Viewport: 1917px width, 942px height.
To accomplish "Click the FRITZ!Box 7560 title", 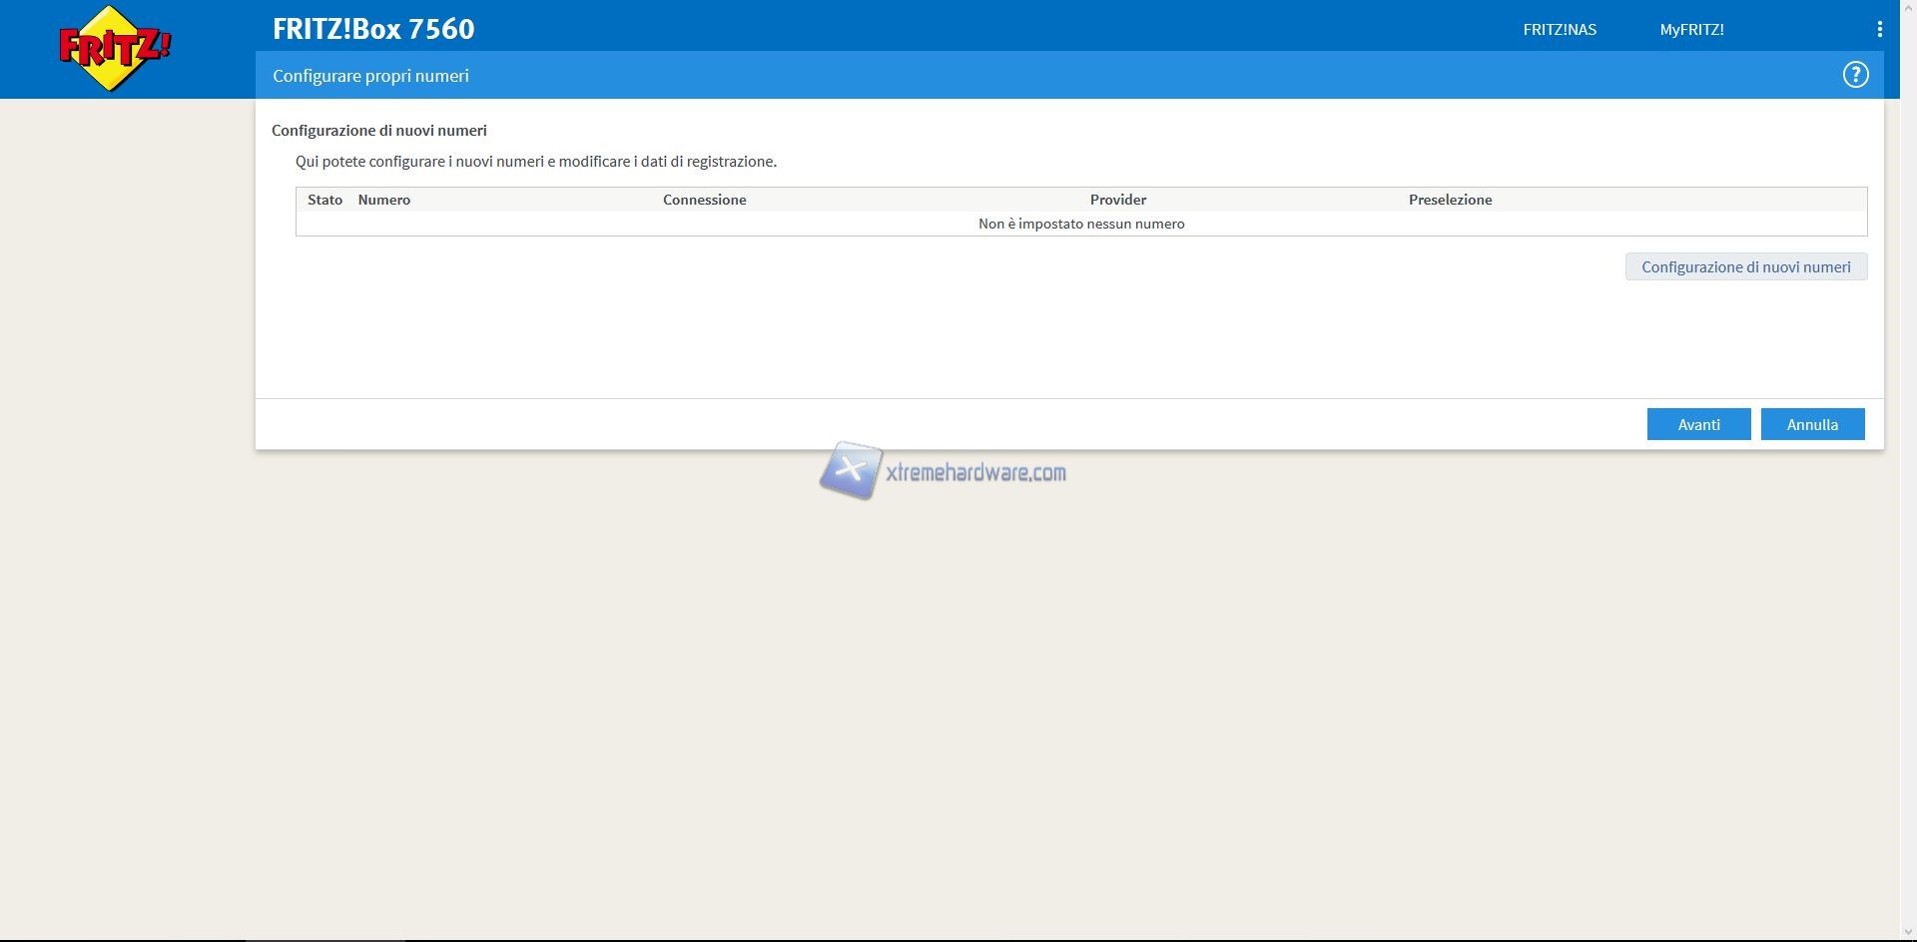I will pos(373,29).
